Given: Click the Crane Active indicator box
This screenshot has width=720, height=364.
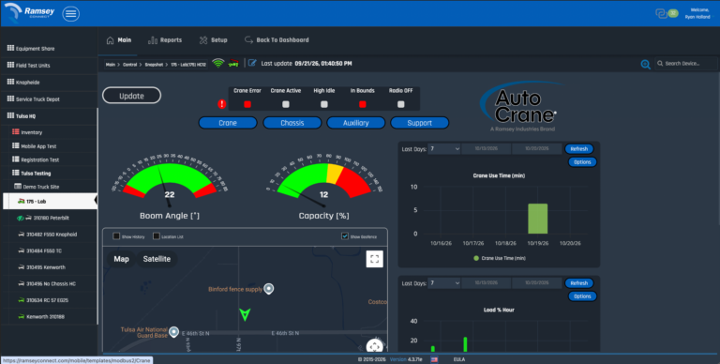Looking at the screenshot, I should (x=286, y=104).
